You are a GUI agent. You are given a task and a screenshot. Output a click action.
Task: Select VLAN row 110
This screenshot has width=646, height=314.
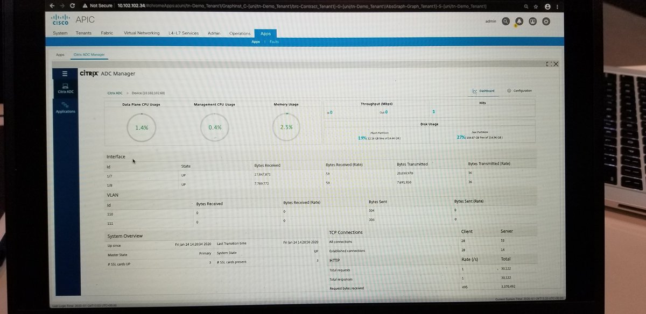click(321, 213)
